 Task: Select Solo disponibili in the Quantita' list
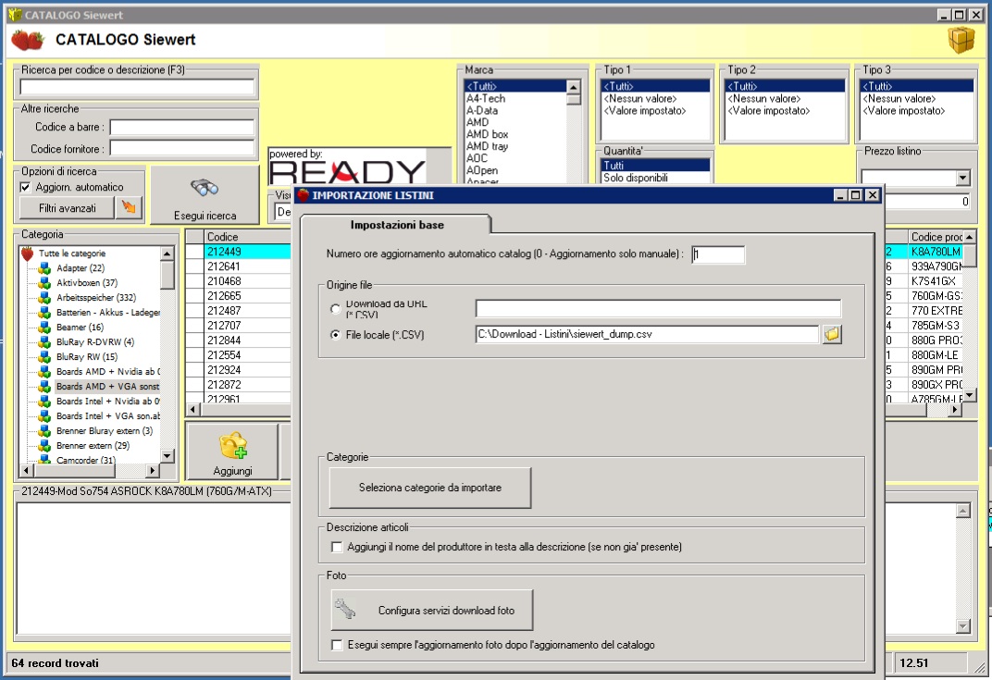(x=655, y=178)
